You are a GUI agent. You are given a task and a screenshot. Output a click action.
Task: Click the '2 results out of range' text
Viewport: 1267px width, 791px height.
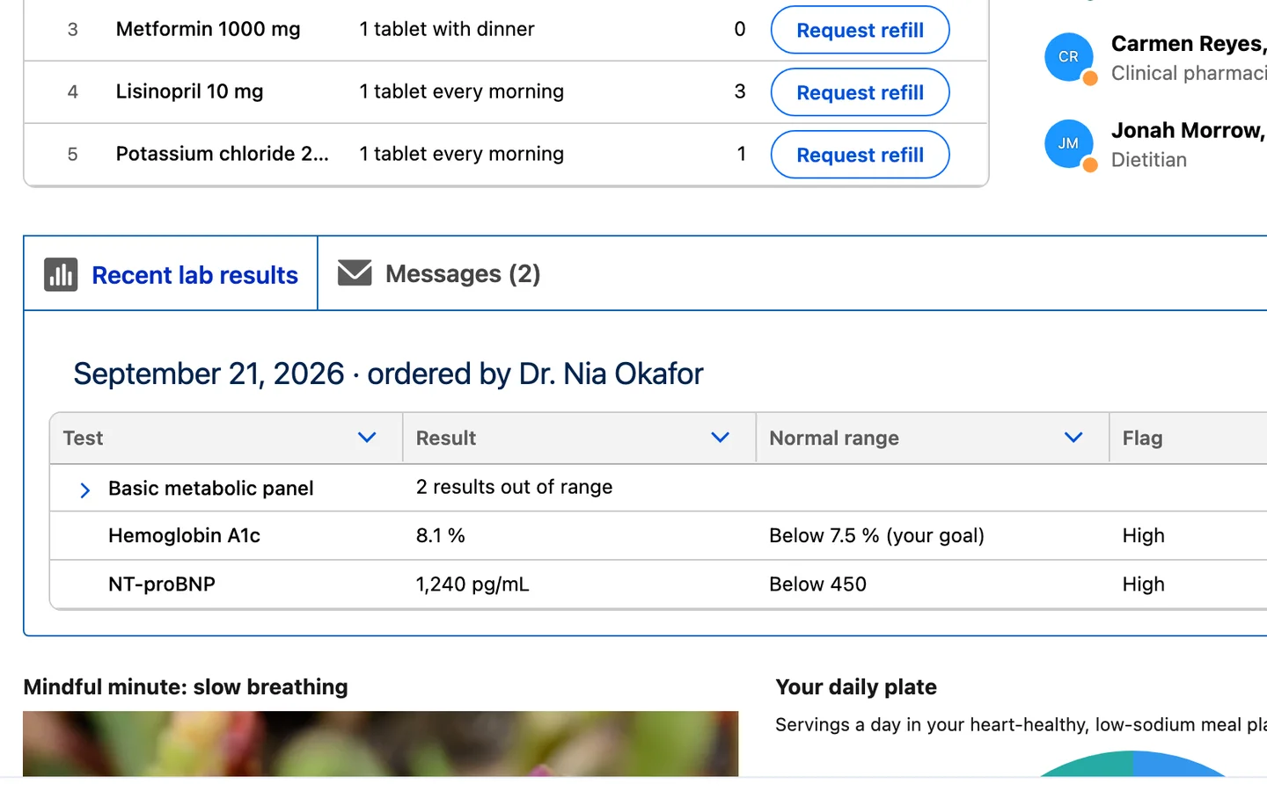pyautogui.click(x=514, y=487)
